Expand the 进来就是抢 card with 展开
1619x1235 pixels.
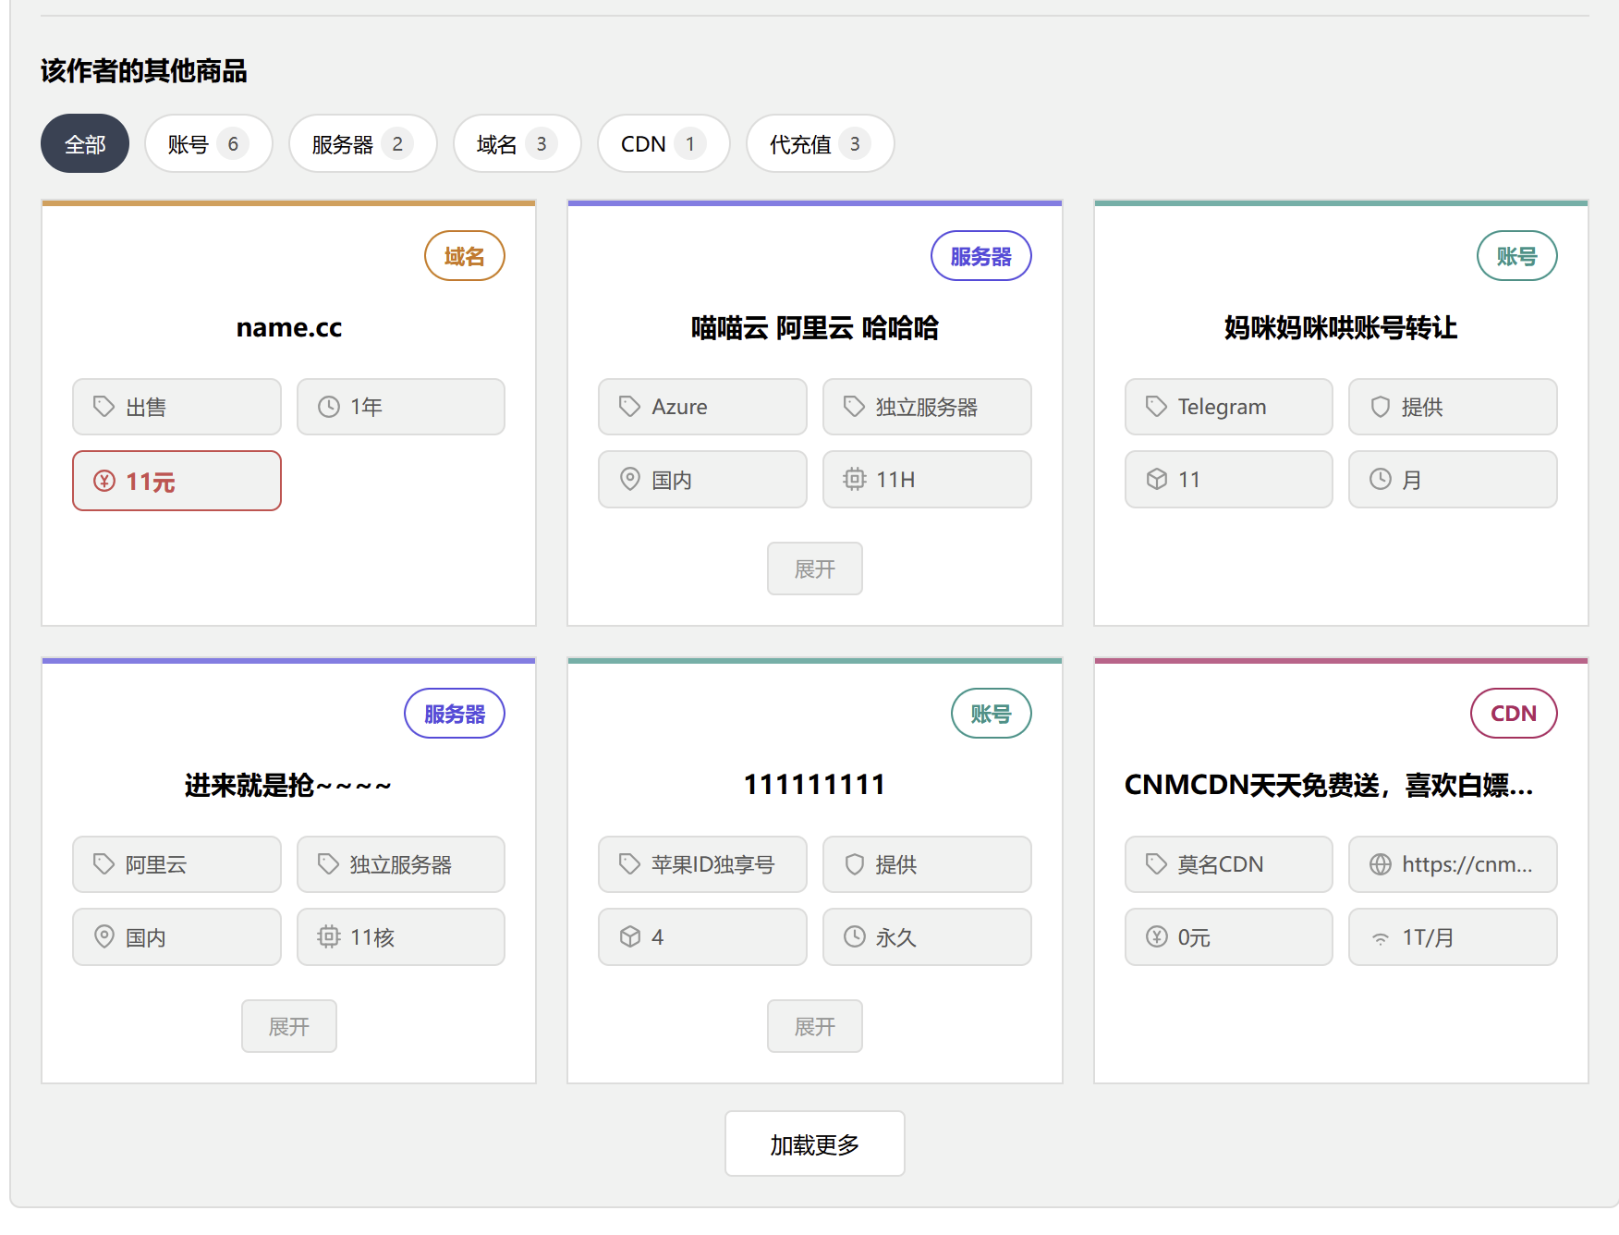point(289,1026)
